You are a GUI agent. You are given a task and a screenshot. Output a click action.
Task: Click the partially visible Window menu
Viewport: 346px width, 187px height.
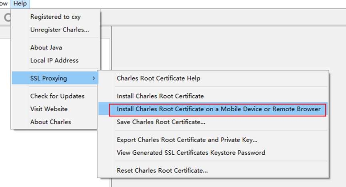click(3, 4)
